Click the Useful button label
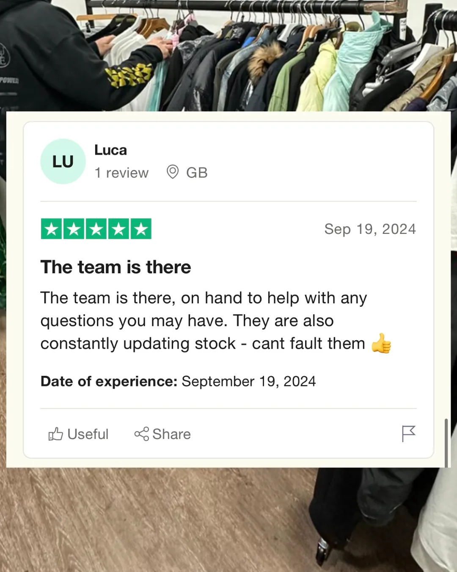457x572 pixels. pyautogui.click(x=88, y=434)
